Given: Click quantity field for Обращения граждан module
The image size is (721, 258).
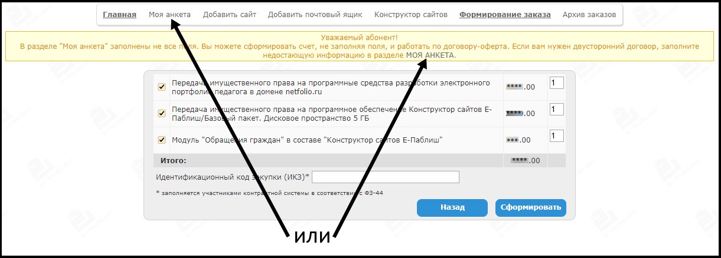Looking at the screenshot, I should tap(556, 136).
